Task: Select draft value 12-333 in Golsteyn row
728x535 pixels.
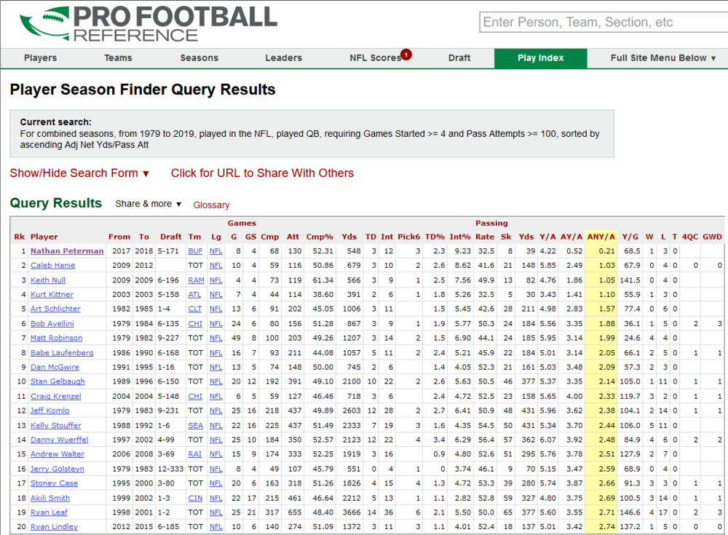Action: coord(170,469)
